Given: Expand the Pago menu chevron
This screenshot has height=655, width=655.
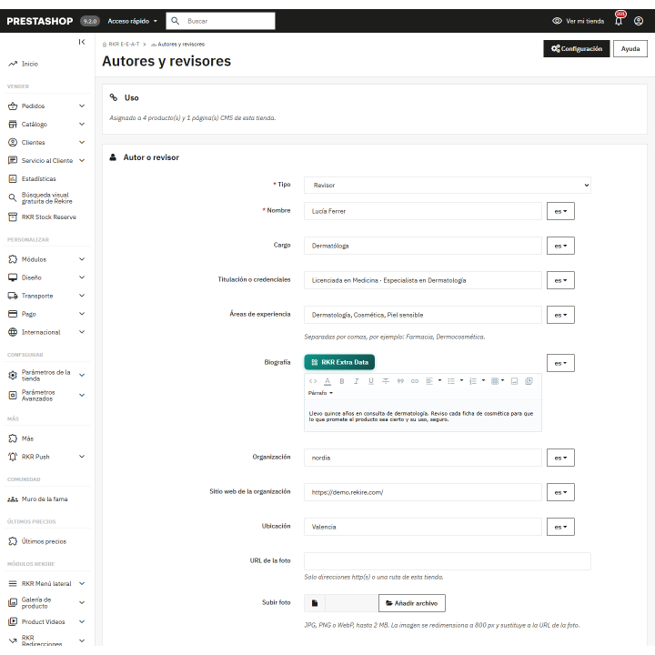Looking at the screenshot, I should [x=82, y=314].
